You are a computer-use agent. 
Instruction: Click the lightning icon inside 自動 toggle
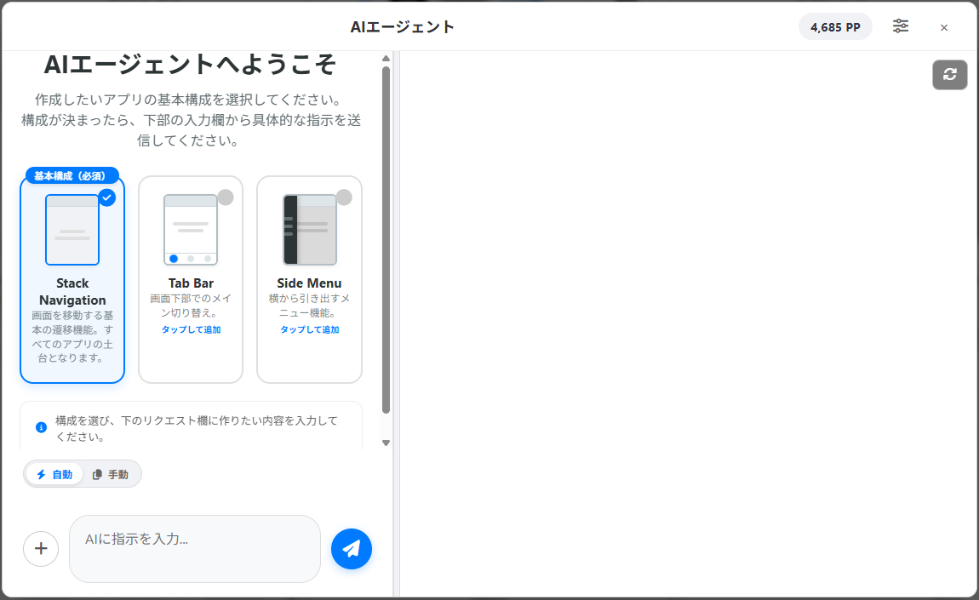[x=42, y=474]
